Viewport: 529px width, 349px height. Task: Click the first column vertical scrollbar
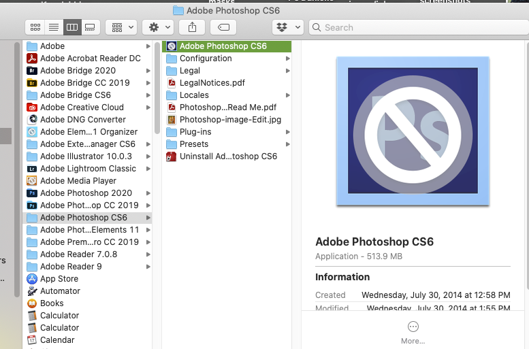coord(157,88)
